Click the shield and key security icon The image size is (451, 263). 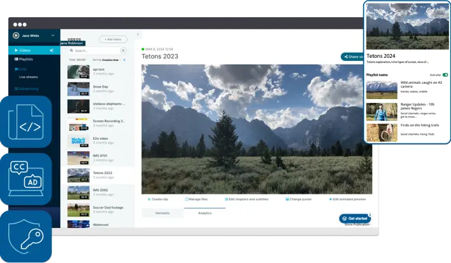tap(25, 235)
